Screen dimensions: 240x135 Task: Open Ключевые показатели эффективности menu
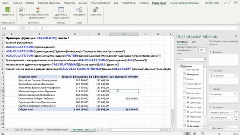37,13
